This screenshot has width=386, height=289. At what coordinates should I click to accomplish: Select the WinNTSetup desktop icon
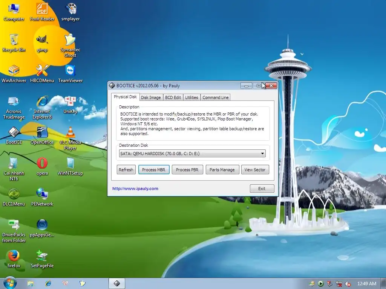70,167
